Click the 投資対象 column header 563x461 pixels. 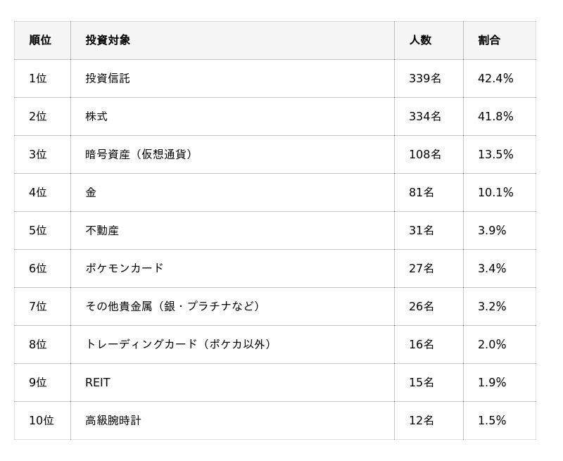point(108,40)
